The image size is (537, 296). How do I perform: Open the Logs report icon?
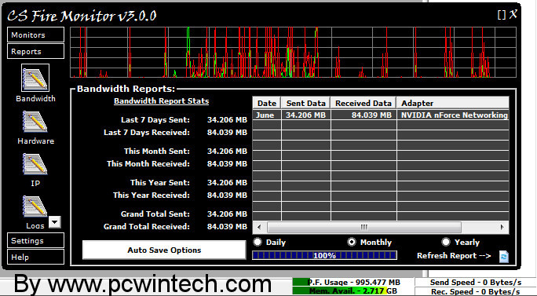coord(35,206)
